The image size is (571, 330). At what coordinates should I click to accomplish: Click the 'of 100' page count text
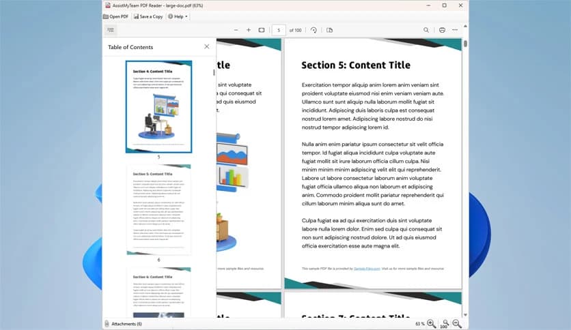coord(295,30)
